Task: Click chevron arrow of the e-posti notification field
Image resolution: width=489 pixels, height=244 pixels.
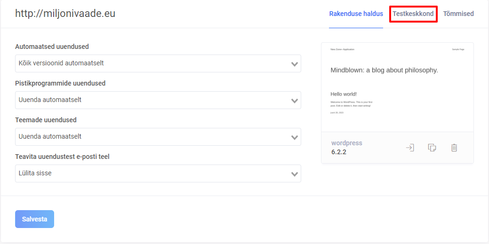Action: pyautogui.click(x=295, y=173)
